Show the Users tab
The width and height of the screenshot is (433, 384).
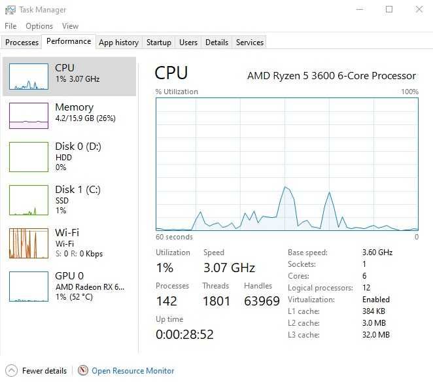188,43
